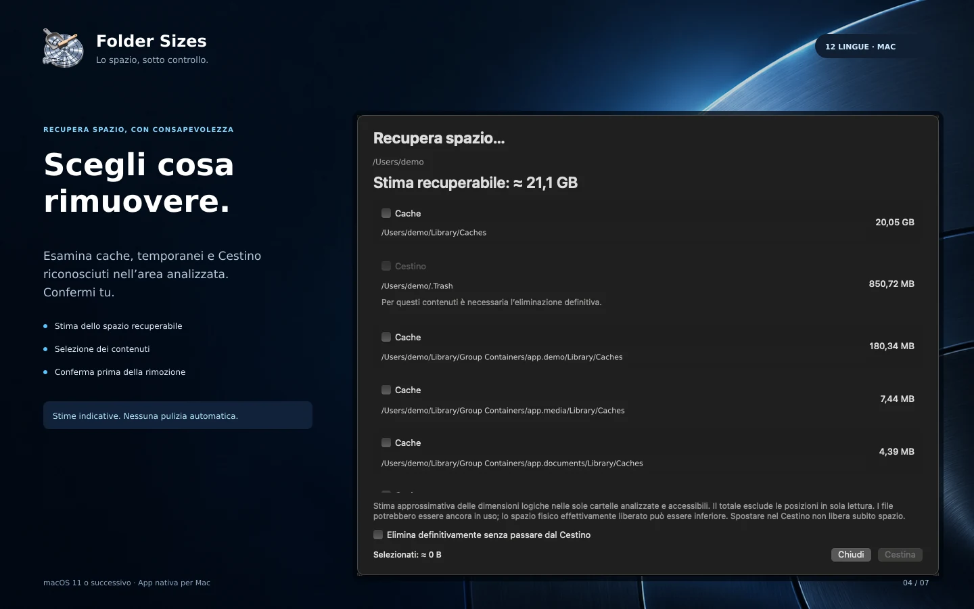This screenshot has width=974, height=609.
Task: Click the '4,39 MB' size value
Action: click(896, 451)
